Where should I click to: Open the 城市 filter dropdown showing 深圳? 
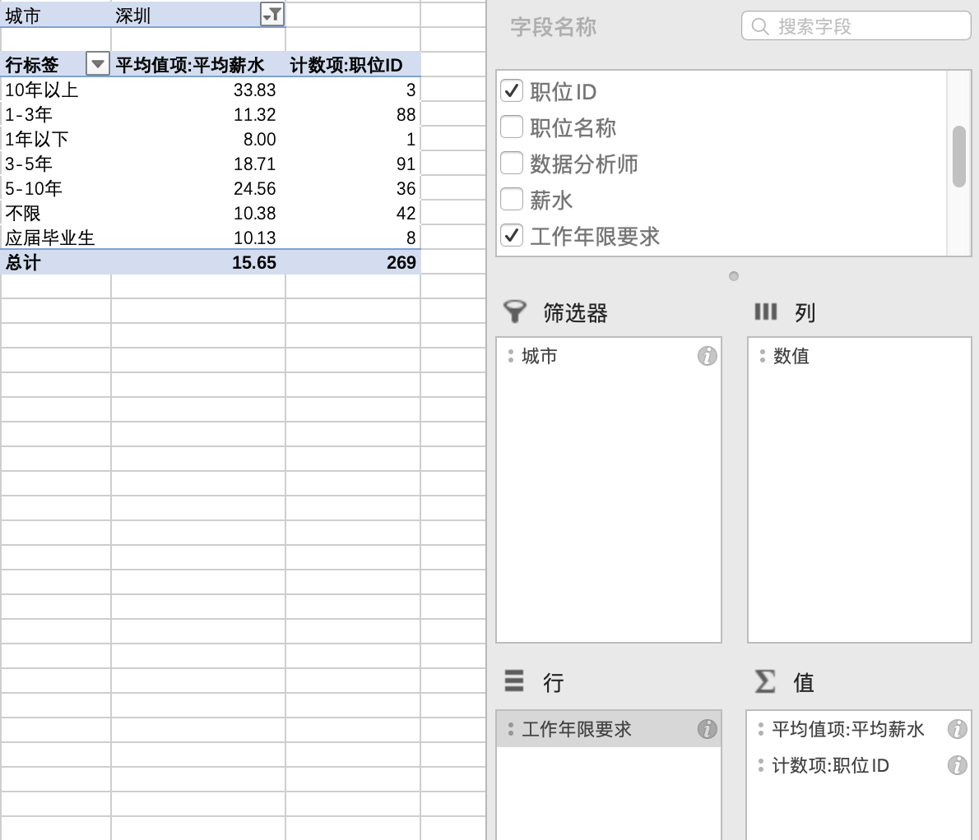point(271,15)
